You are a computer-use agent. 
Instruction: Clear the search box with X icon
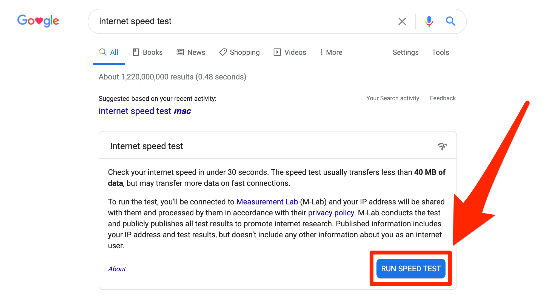click(402, 21)
